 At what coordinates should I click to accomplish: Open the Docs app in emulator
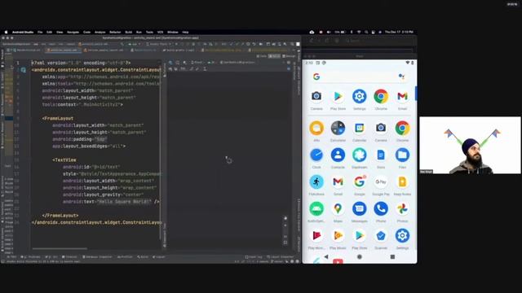point(381,155)
